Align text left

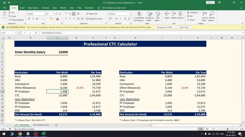click(66, 19)
